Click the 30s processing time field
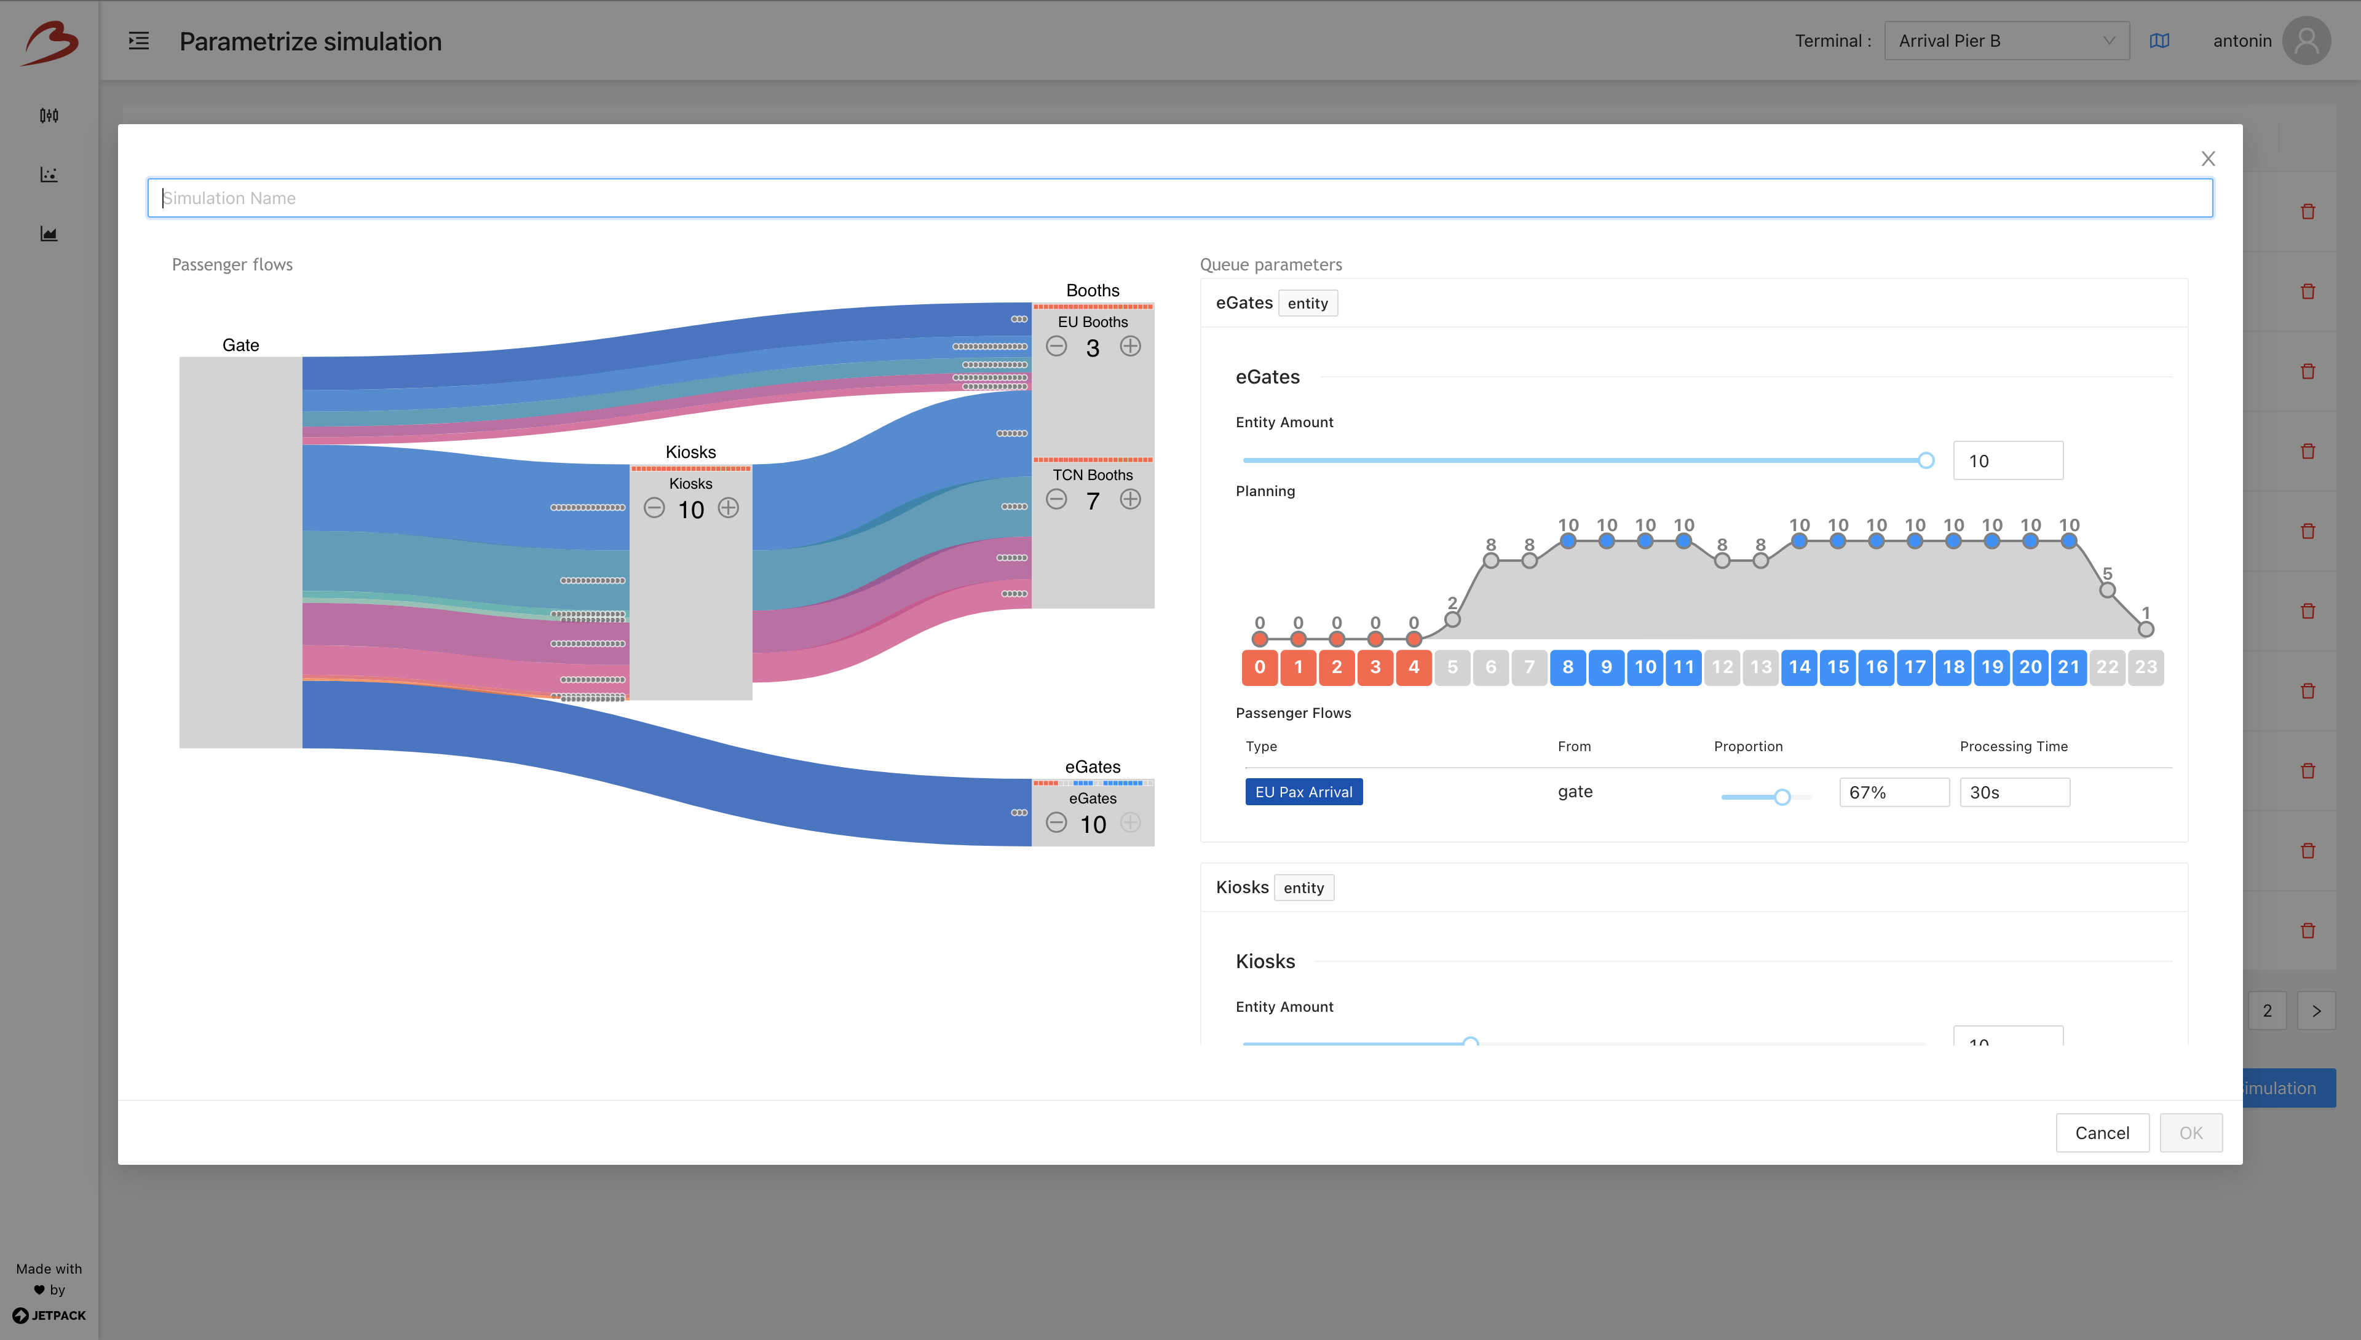Viewport: 2361px width, 1340px height. click(x=2015, y=792)
